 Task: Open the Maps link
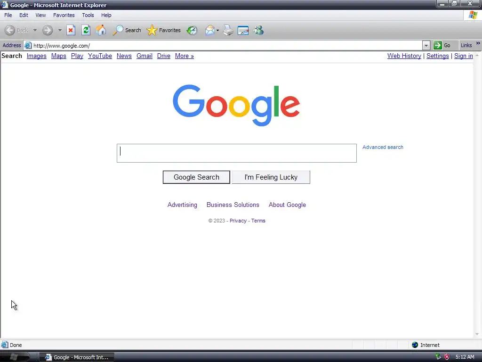tap(59, 56)
